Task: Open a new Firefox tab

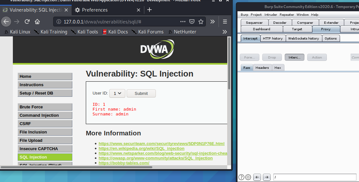Action: click(x=149, y=10)
